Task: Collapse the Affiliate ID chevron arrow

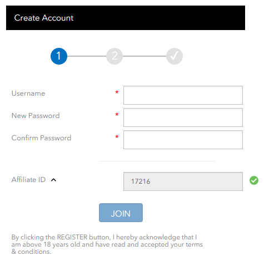Action: (x=53, y=180)
